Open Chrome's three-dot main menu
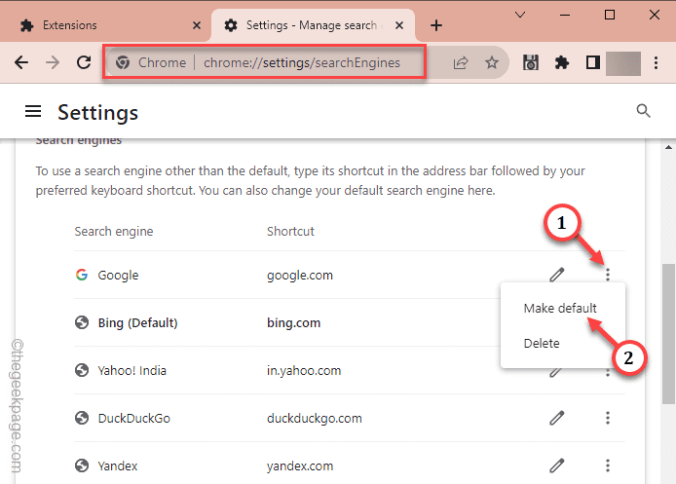This screenshot has height=484, width=676. click(x=656, y=63)
